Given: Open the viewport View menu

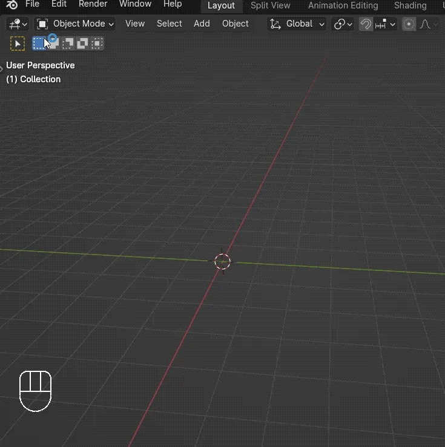Looking at the screenshot, I should (x=135, y=24).
